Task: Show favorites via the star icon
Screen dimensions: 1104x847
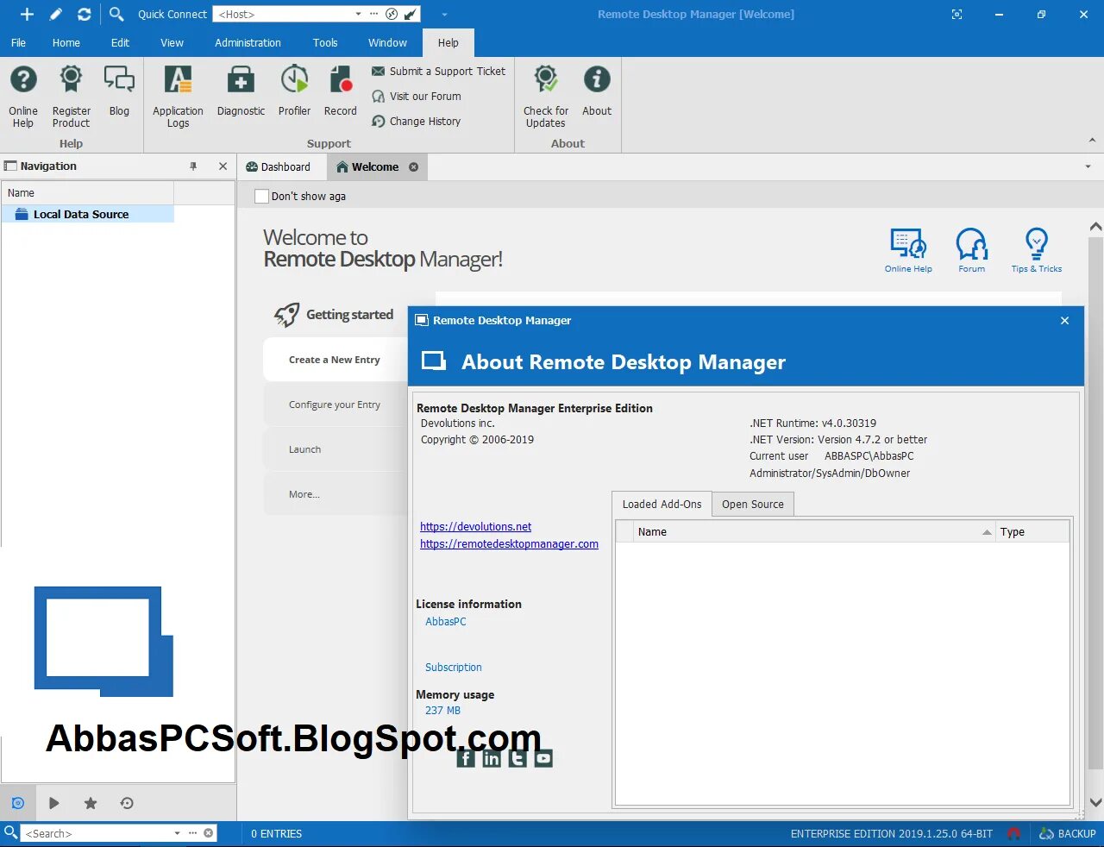Action: point(91,803)
